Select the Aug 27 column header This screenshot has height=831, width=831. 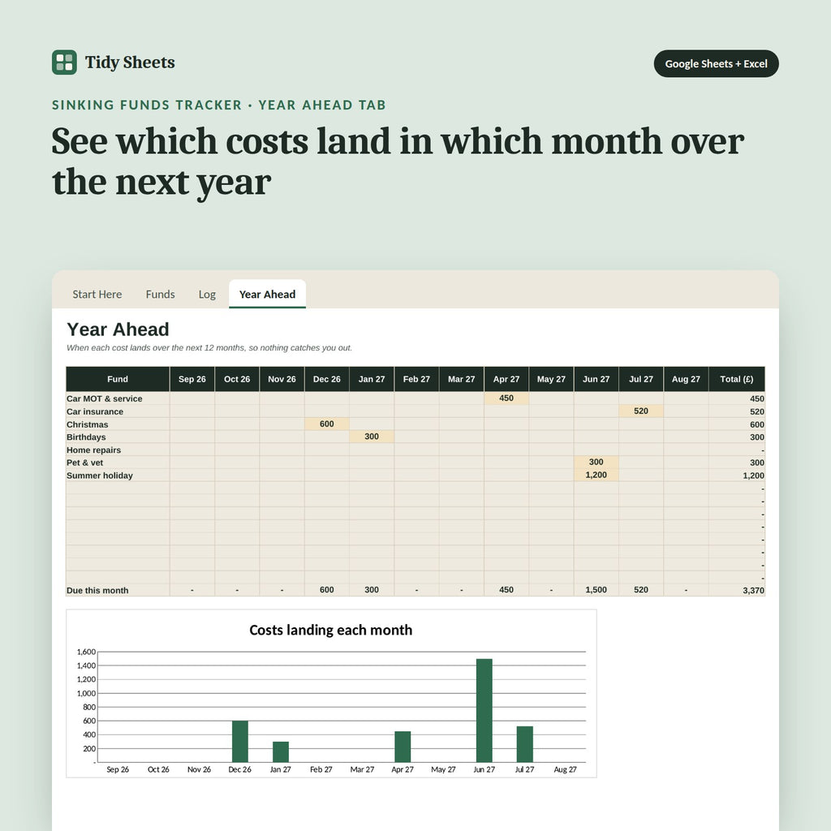(686, 379)
